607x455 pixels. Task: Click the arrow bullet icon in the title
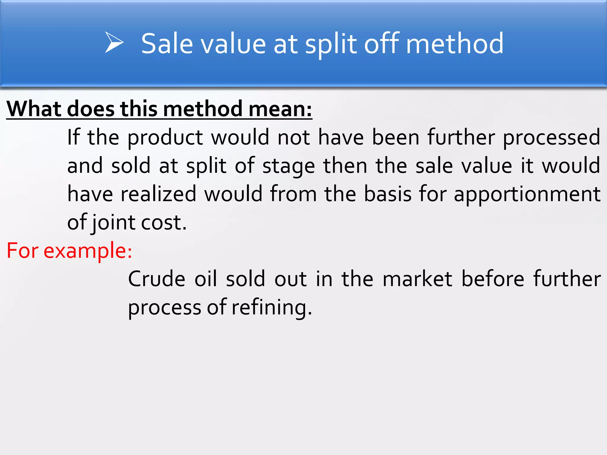(x=114, y=42)
